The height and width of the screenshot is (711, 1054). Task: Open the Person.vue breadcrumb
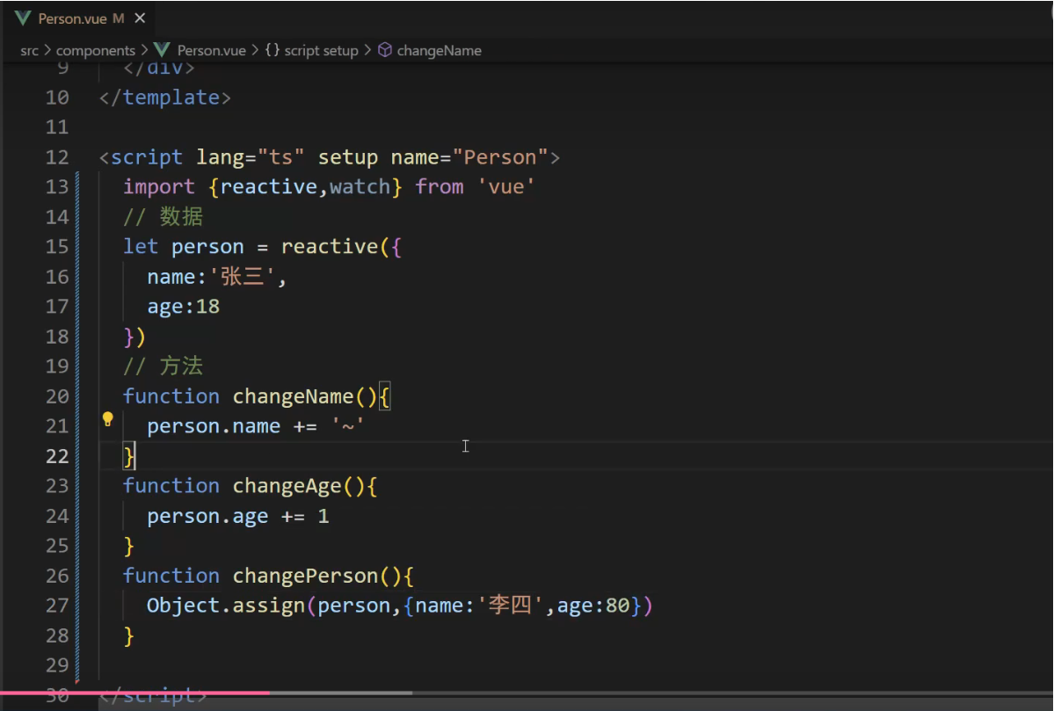tap(211, 50)
